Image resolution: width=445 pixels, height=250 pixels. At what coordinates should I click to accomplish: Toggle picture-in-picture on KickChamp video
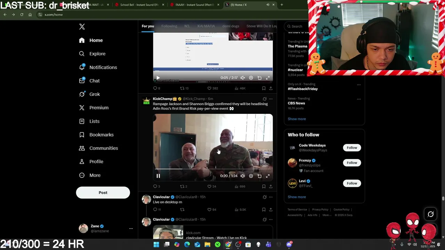(259, 176)
